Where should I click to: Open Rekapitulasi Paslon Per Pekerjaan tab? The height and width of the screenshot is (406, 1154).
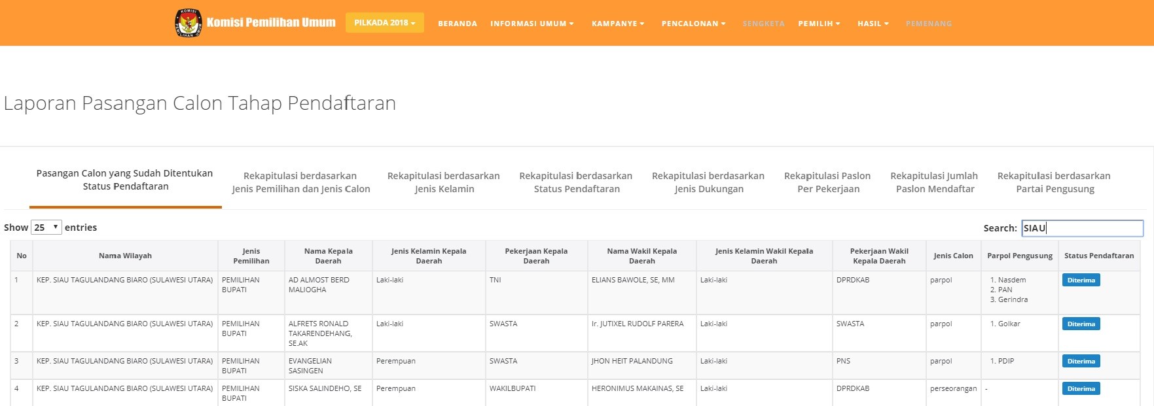pyautogui.click(x=827, y=182)
